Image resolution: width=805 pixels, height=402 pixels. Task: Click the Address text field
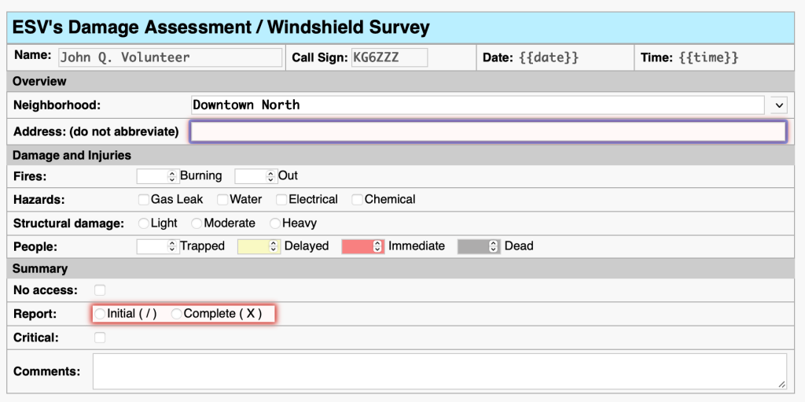tap(487, 131)
